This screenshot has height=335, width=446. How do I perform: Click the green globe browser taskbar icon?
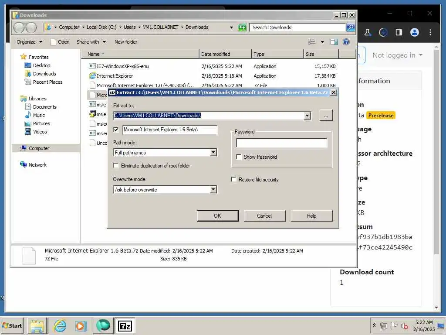(103, 325)
